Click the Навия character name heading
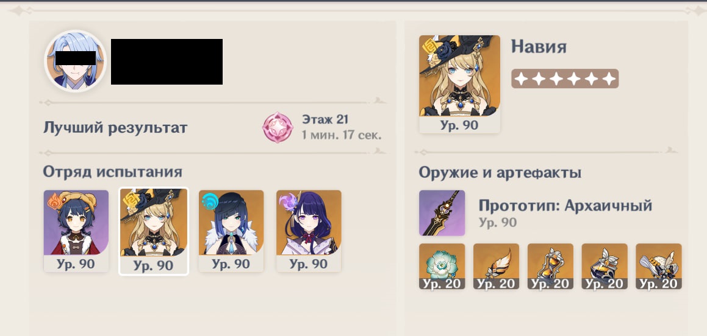Image resolution: width=707 pixels, height=336 pixels. coord(539,47)
